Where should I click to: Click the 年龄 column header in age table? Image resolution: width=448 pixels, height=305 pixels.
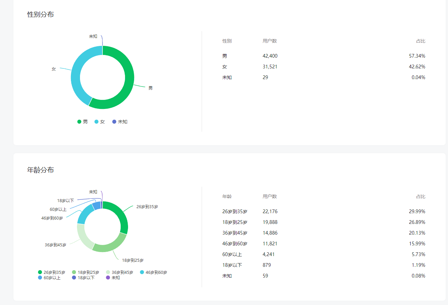(x=227, y=196)
